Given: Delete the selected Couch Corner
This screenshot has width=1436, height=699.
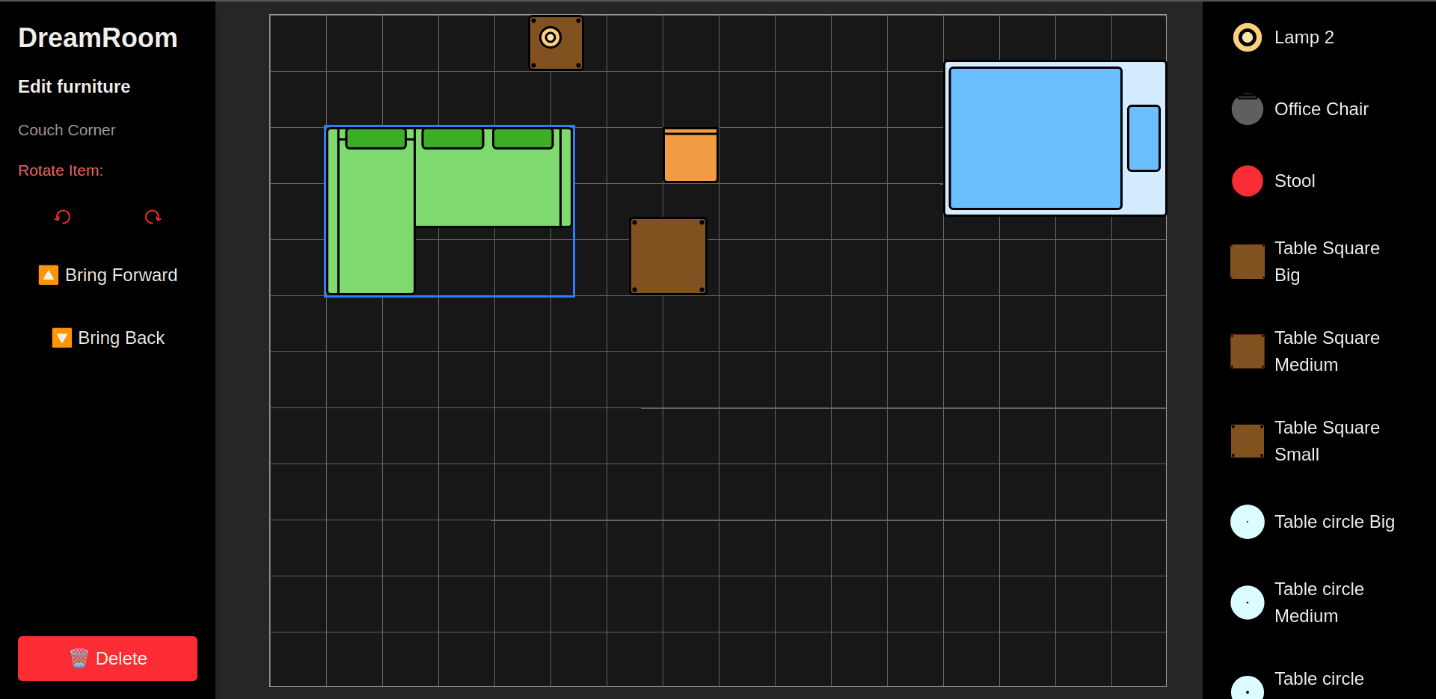Looking at the screenshot, I should tap(106, 658).
